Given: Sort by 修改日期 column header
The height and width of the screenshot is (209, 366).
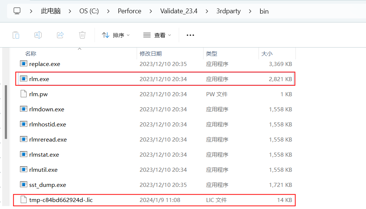Looking at the screenshot, I should click(151, 54).
